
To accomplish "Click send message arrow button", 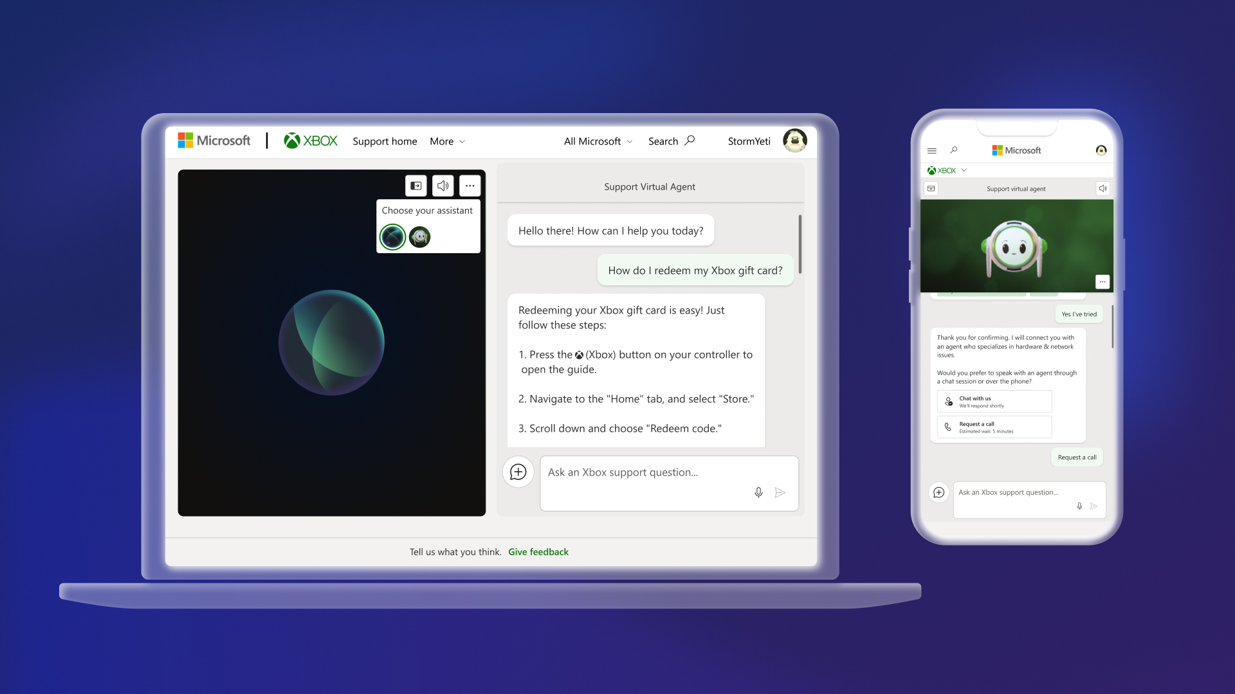I will [x=780, y=492].
